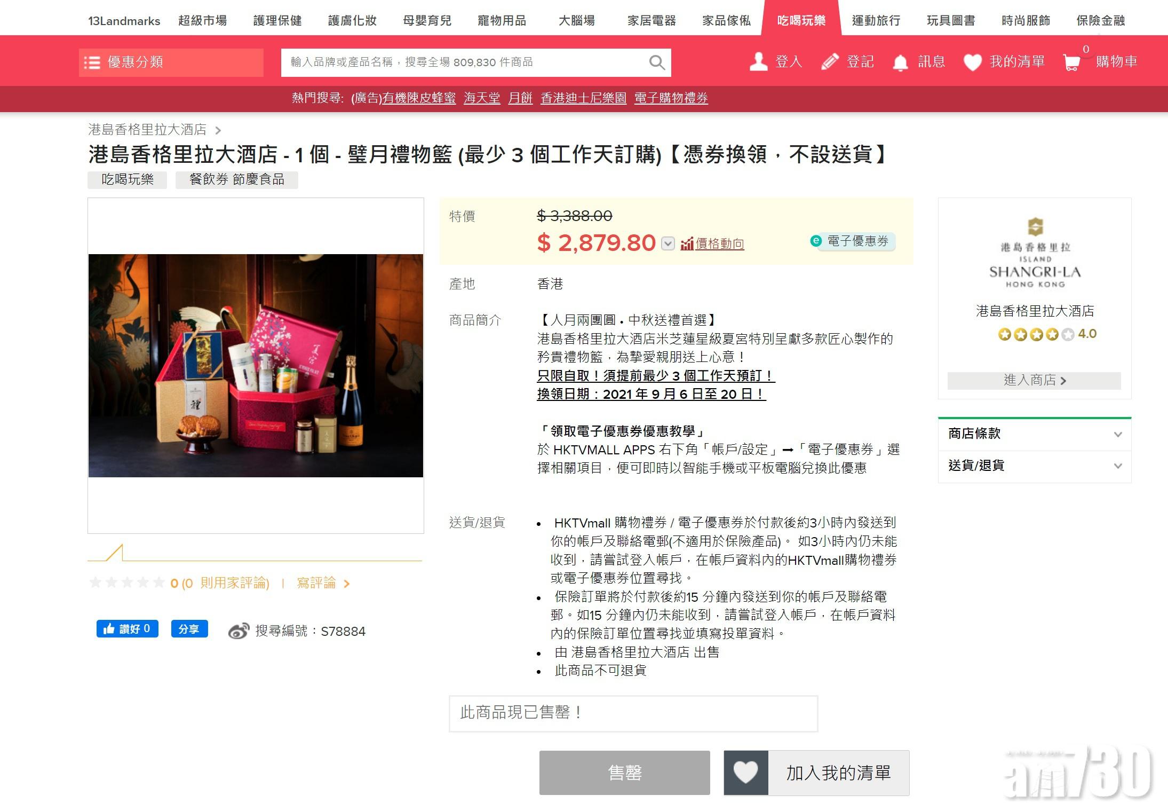
Task: Click the Facebook Like button
Action: coord(127,629)
